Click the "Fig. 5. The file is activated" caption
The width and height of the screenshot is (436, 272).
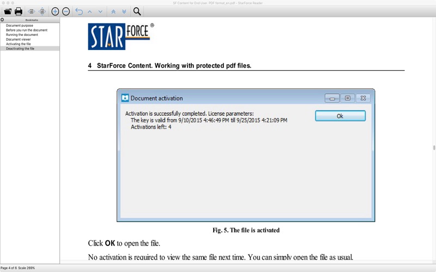pos(246,230)
